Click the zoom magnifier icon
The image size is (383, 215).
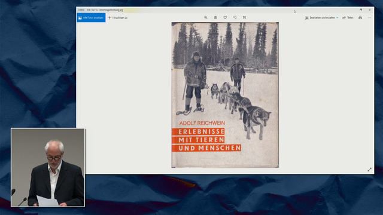point(206,17)
